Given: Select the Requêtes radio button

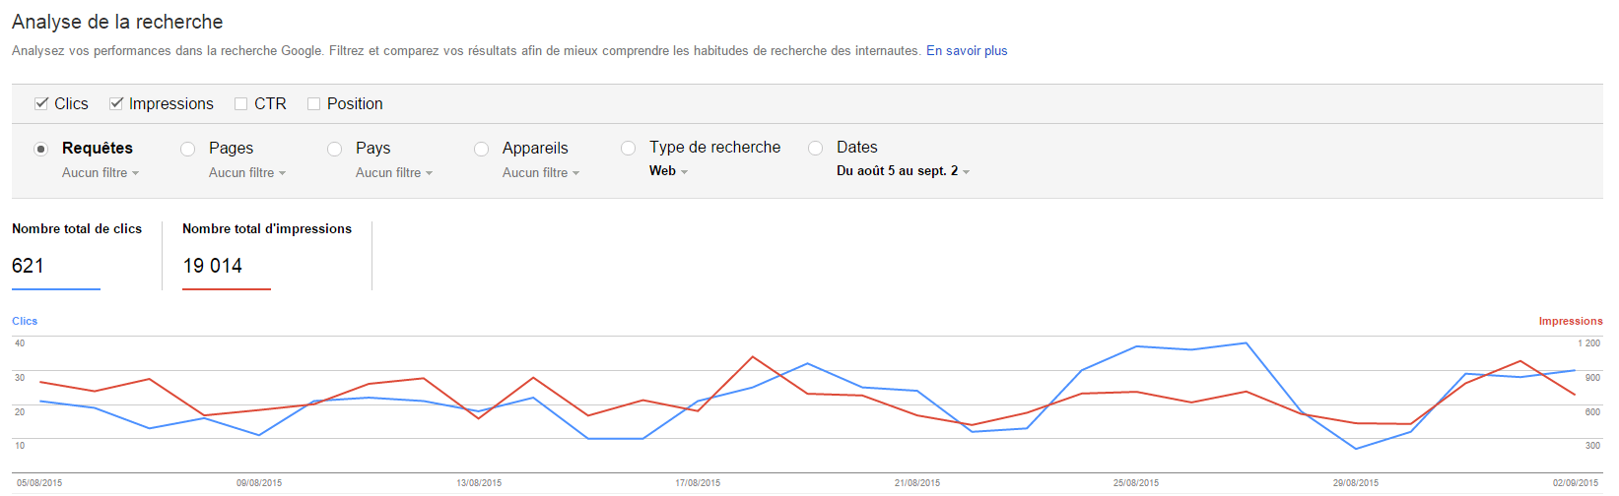Looking at the screenshot, I should [x=40, y=149].
